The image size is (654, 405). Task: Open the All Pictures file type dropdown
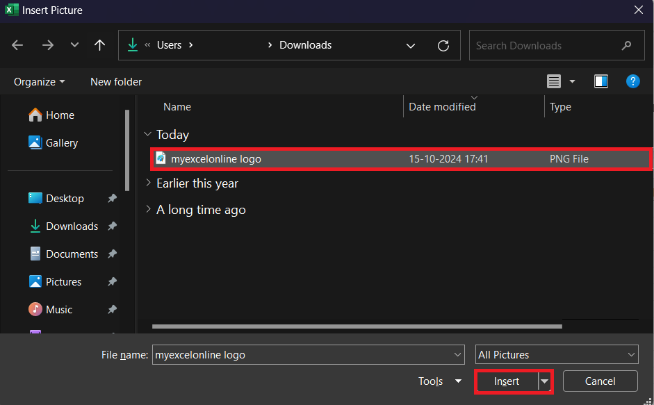(x=557, y=355)
